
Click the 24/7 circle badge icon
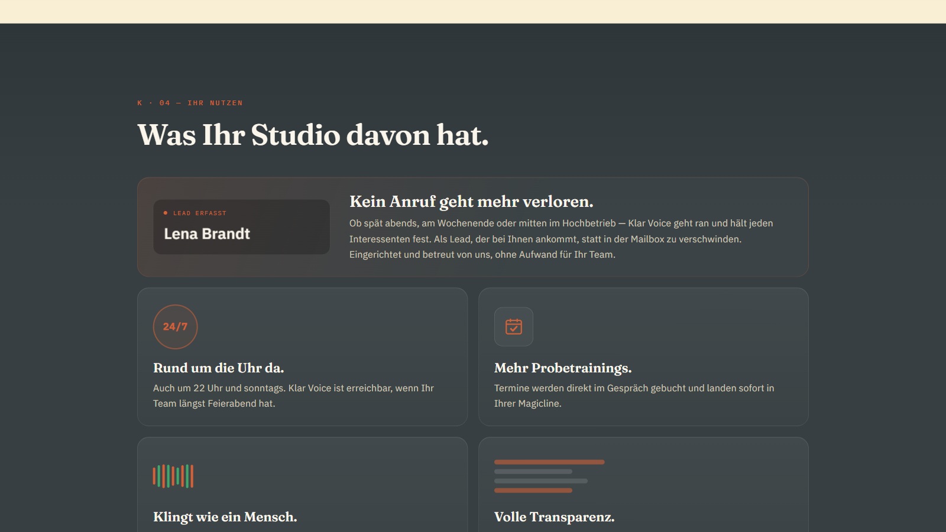pos(175,327)
